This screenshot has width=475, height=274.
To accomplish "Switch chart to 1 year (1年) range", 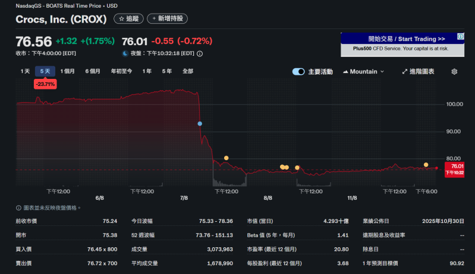I will (147, 71).
